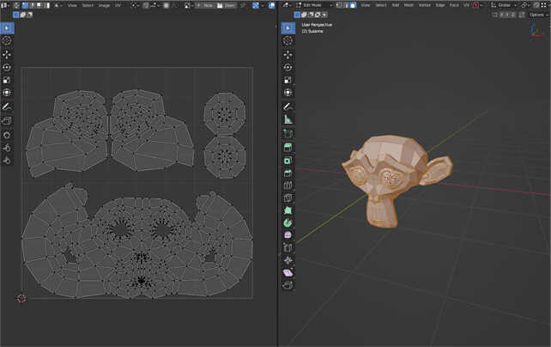551x347 pixels.
Task: Select the Transform tool in UV editor toolbar
Action: point(7,93)
